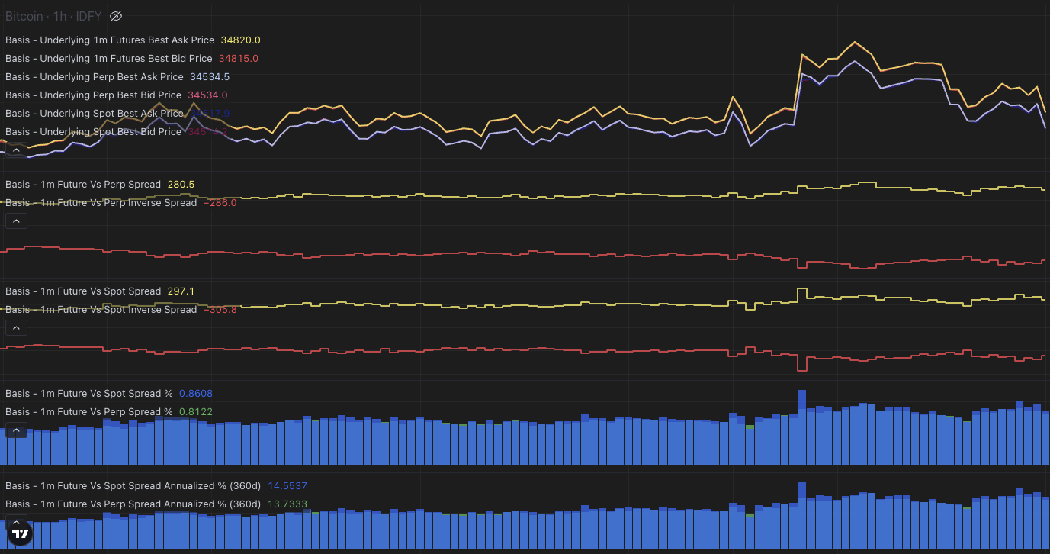
Task: Click the yellow spread value 280.5
Action: 181,184
